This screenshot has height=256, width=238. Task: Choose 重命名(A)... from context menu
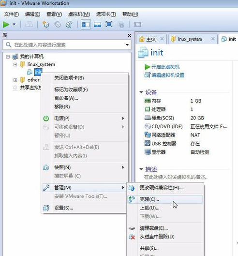click(x=85, y=98)
